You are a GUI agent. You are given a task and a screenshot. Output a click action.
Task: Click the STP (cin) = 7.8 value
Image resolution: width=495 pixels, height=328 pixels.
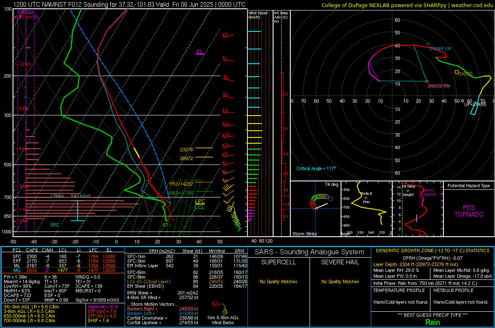coord(102,311)
